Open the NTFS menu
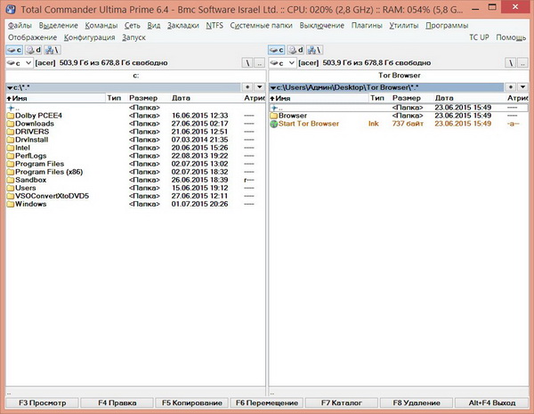Screen dimensions: 534x414 [x=216, y=26]
